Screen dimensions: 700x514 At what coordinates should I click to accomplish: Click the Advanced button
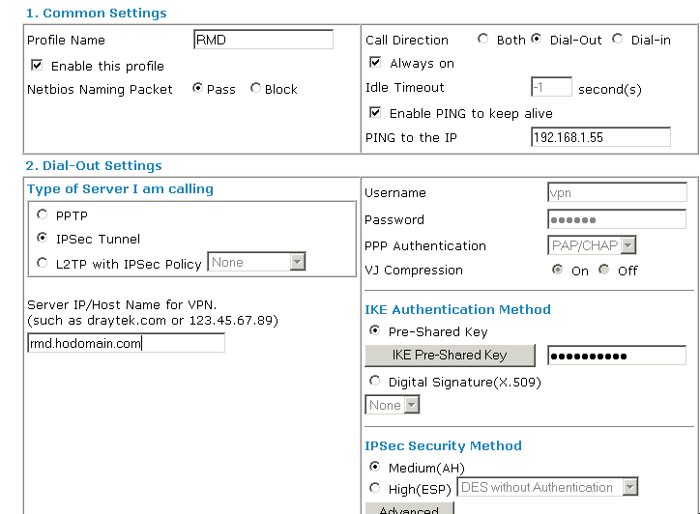[409, 508]
